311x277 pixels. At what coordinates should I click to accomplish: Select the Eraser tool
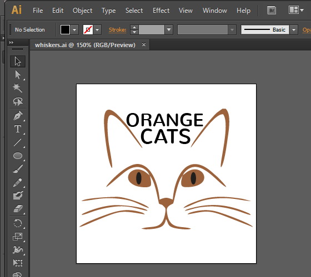[x=18, y=208]
